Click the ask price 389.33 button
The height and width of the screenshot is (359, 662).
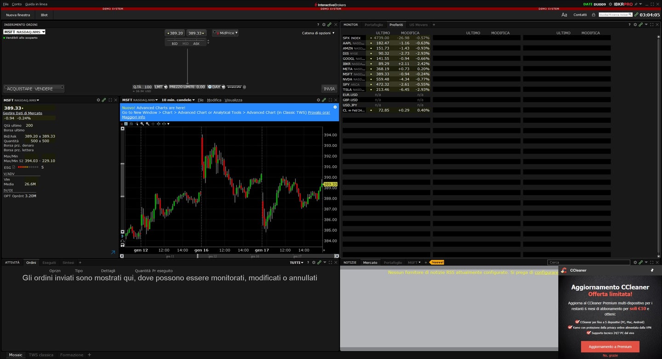(x=196, y=33)
